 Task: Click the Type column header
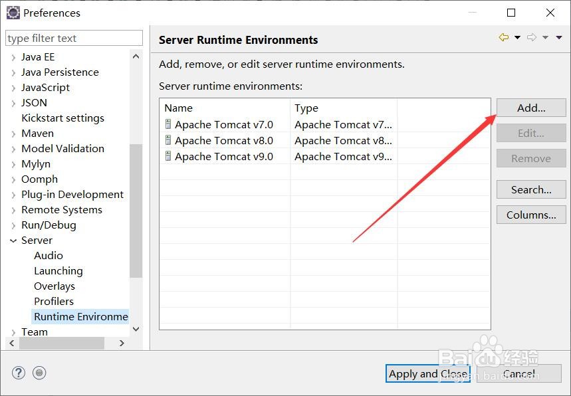(344, 108)
